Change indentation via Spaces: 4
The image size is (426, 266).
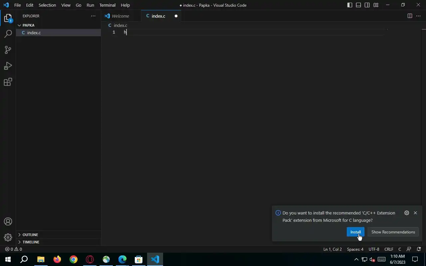coord(355,249)
